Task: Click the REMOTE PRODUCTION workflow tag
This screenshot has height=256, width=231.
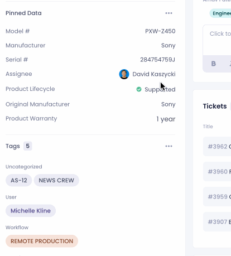Action: (42, 241)
